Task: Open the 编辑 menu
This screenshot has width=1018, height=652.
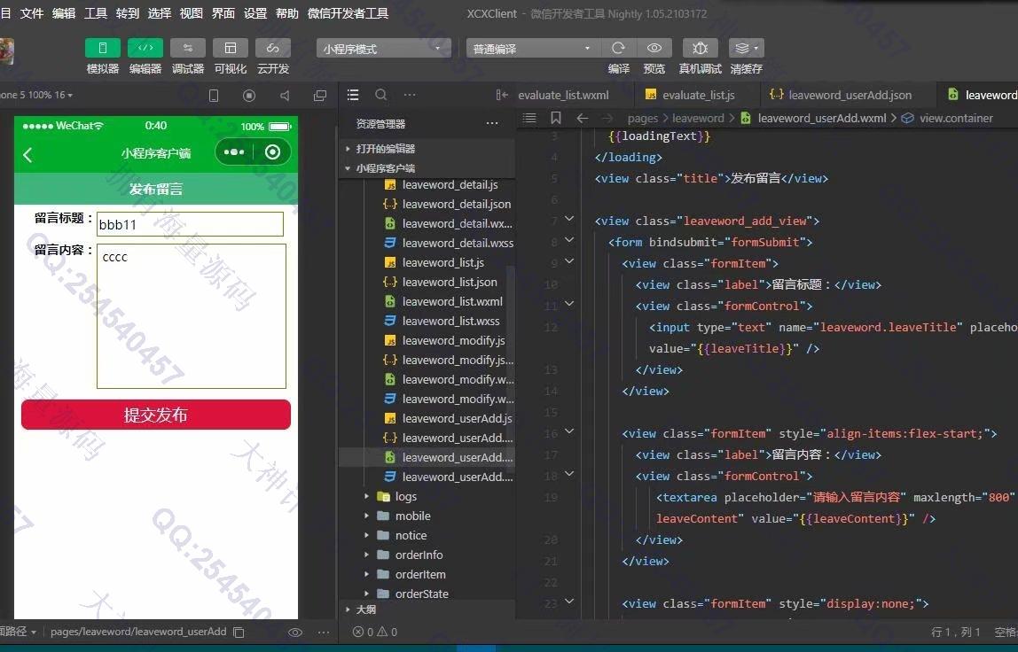Action: click(64, 13)
